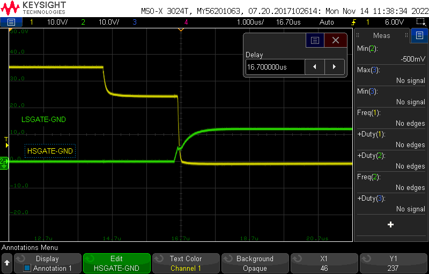Image resolution: width=429 pixels, height=274 pixels.
Task: Select the Min(3) measurement
Action: [391, 96]
